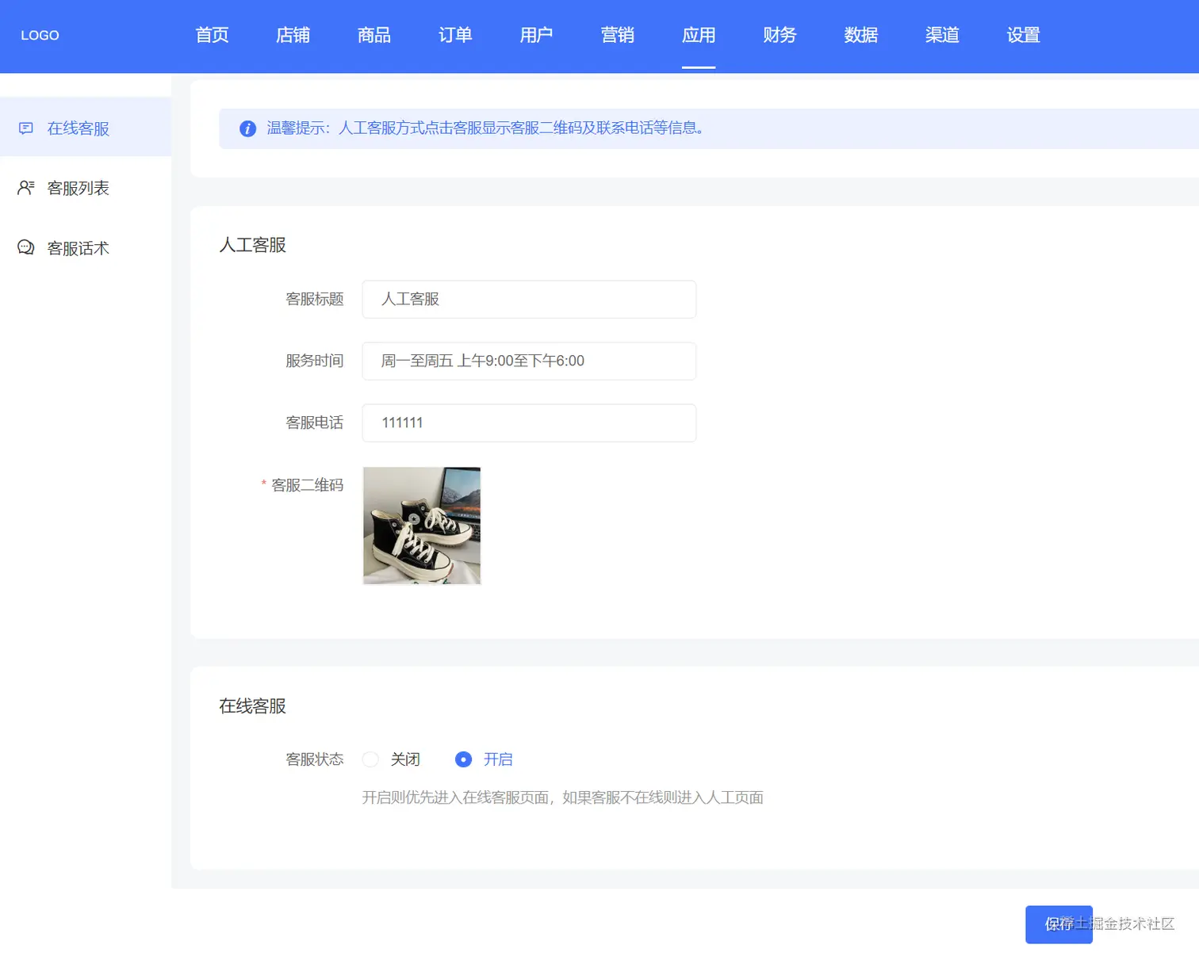
Task: Open the 营销 menu
Action: (x=618, y=35)
